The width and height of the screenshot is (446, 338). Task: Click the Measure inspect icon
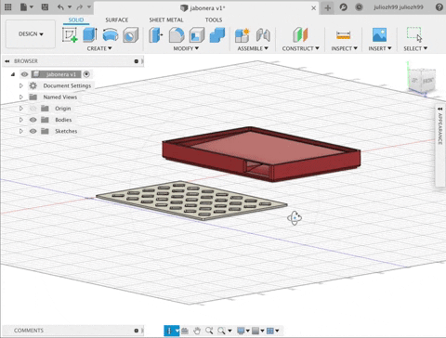click(x=343, y=34)
